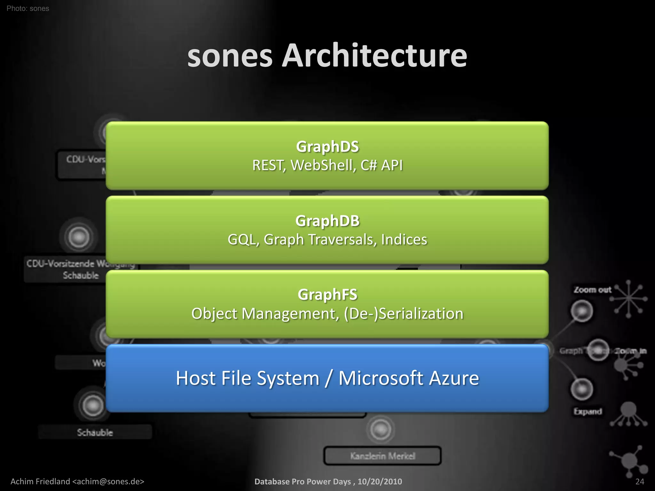Click the circular node above 'Kanzlerin Merkel'
Viewport: 655px width, 491px height.
point(381,429)
